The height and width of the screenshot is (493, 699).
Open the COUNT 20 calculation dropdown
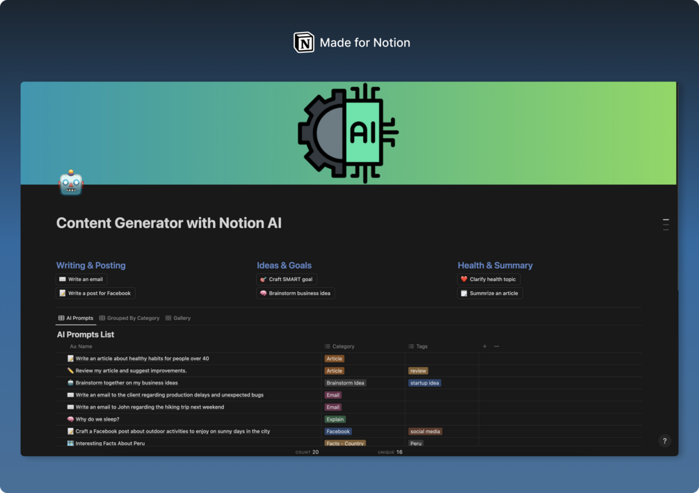pyautogui.click(x=307, y=452)
